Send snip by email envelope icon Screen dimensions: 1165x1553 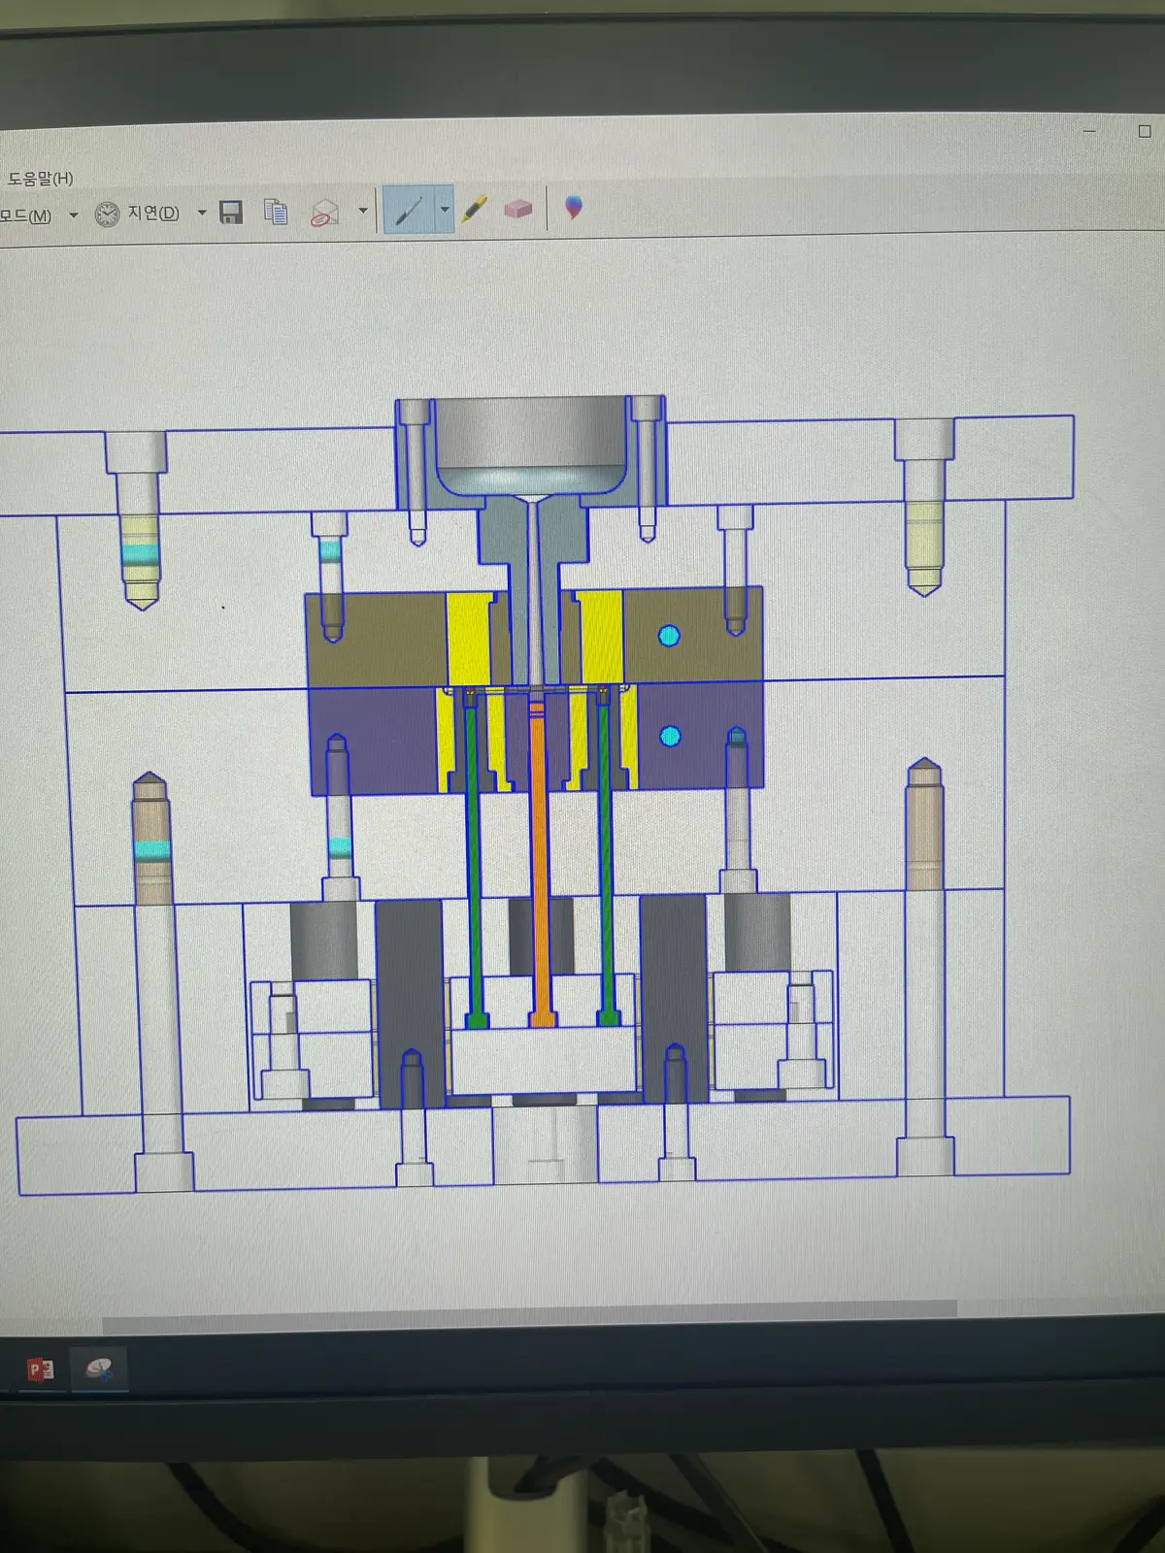[x=324, y=212]
